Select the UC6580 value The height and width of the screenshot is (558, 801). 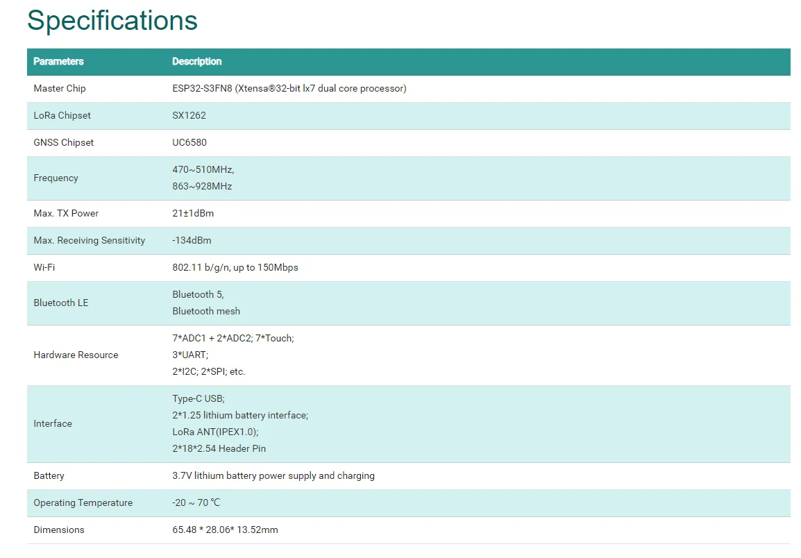189,142
